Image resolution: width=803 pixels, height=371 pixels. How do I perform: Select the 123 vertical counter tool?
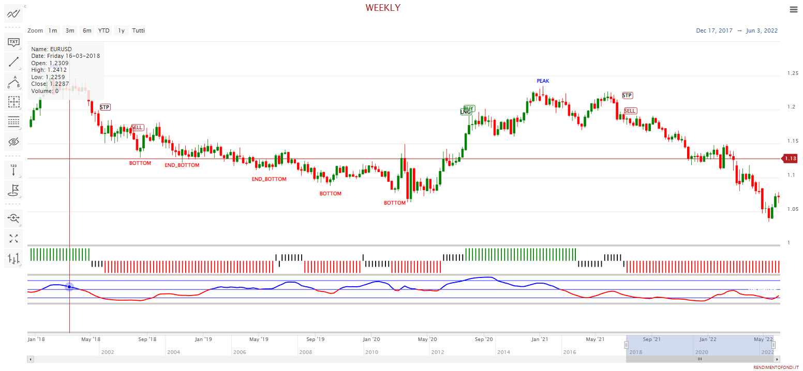pos(13,170)
